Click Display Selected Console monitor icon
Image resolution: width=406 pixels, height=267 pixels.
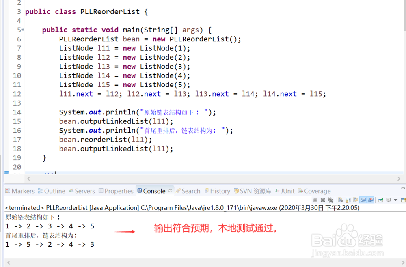point(389,200)
